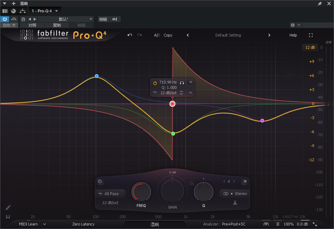Click the redo arrow icon
The image size is (334, 229).
point(139,35)
